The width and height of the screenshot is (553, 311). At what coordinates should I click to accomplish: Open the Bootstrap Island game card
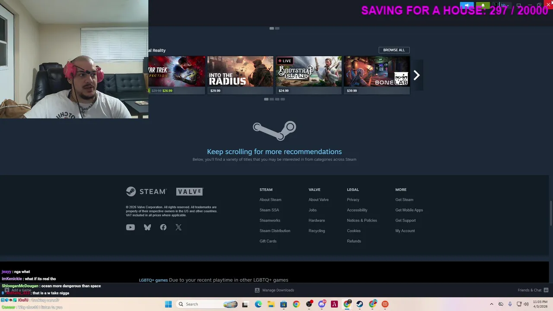click(308, 75)
